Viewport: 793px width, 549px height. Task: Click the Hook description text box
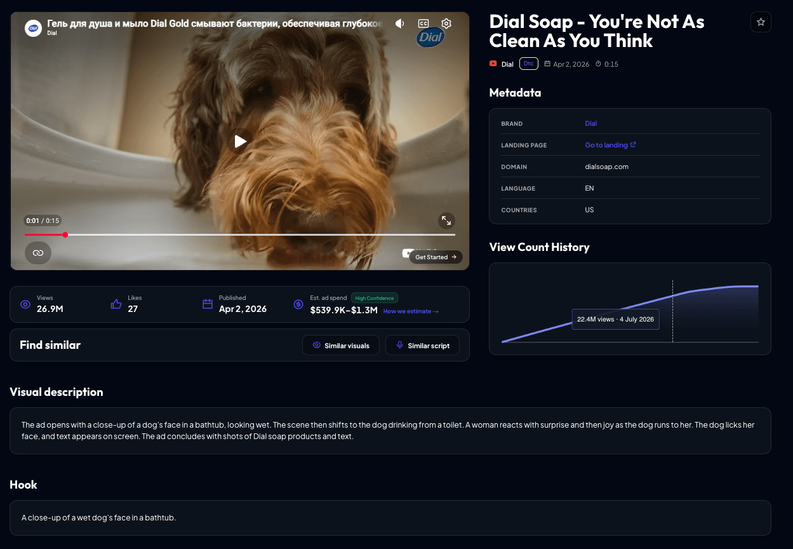(390, 518)
